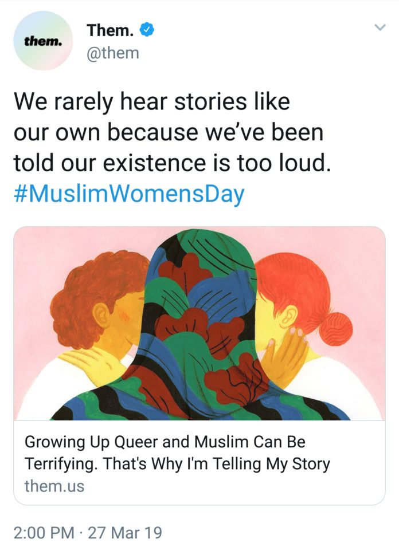Click line "told our existence is too loud."

click(x=173, y=163)
